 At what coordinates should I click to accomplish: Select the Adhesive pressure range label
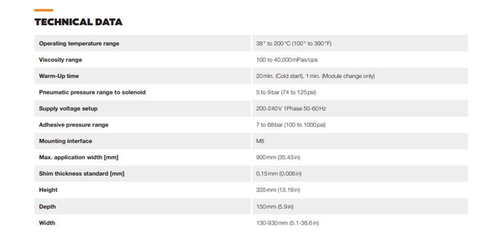point(73,125)
